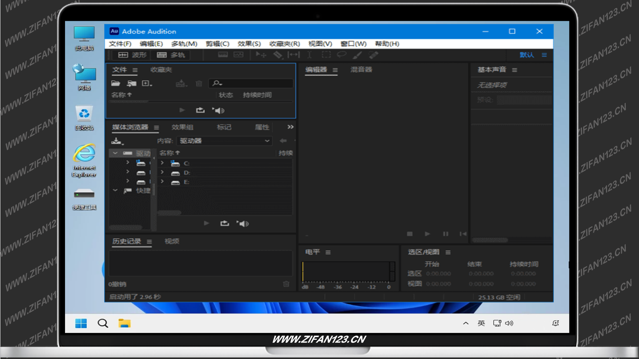Click the trash icon in Files panel
This screenshot has width=639, height=359.
point(199,83)
